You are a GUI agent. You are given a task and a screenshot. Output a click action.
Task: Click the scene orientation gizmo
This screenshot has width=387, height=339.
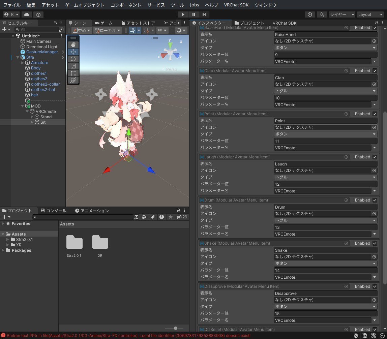[170, 52]
